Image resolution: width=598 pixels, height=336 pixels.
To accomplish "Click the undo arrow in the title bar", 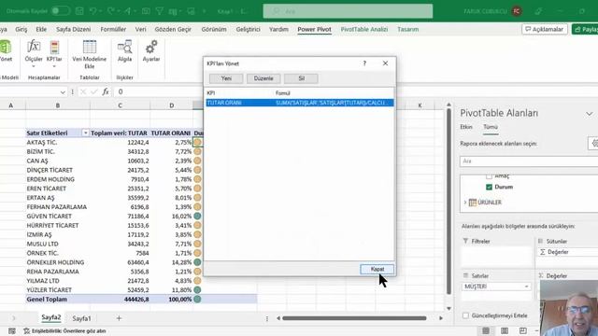I will coord(93,11).
